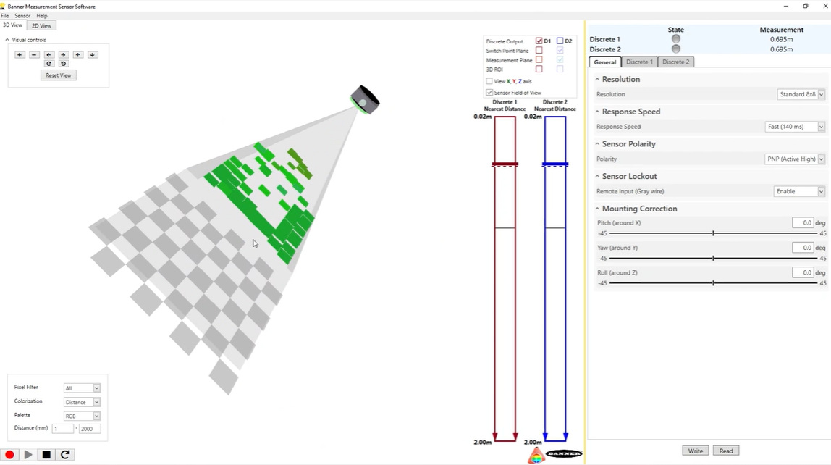This screenshot has height=465, width=831.
Task: Click the refresh icon next to stop
Action: (64, 454)
